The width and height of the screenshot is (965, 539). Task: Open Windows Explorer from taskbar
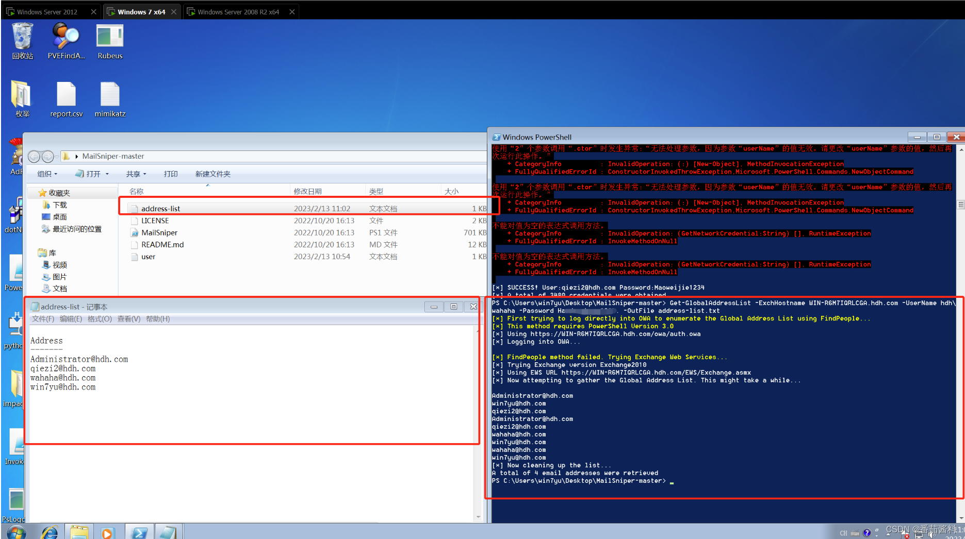79,532
